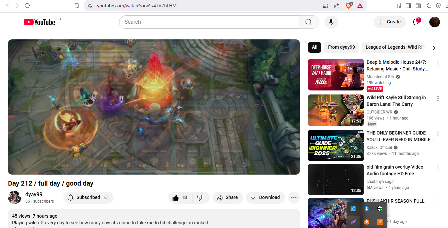Go to the YouTube home logo

point(40,22)
